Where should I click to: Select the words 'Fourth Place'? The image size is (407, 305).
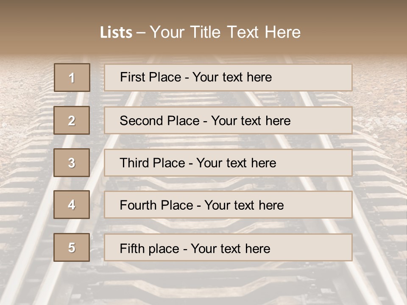click(156, 205)
